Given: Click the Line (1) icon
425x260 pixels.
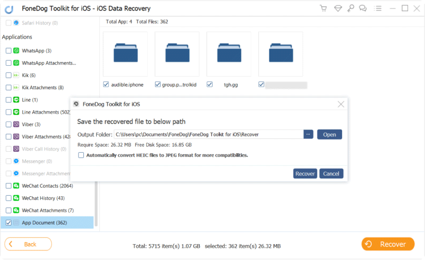Looking at the screenshot, I should (x=16, y=100).
